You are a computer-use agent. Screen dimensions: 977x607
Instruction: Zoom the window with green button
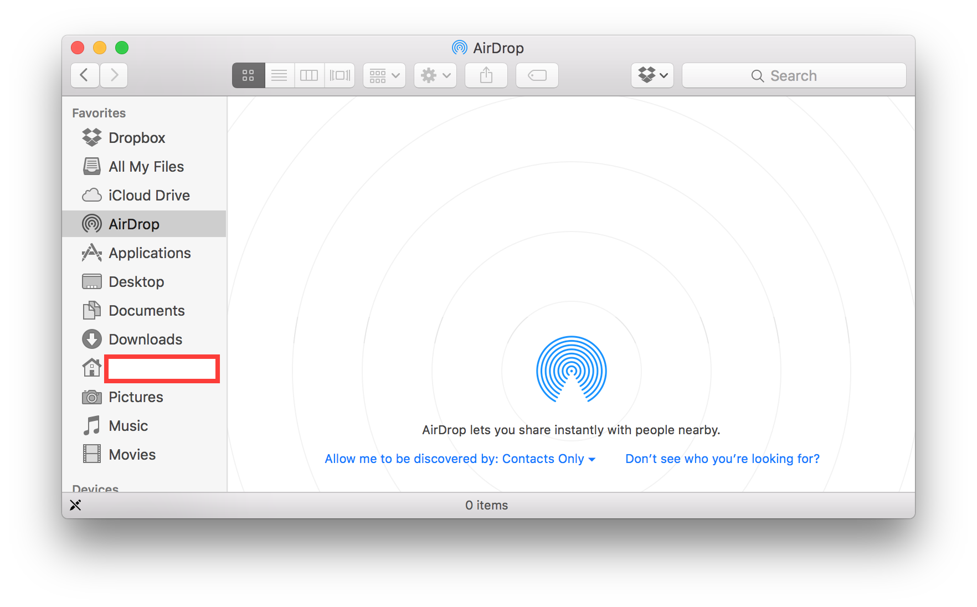pyautogui.click(x=122, y=48)
